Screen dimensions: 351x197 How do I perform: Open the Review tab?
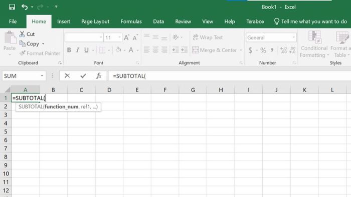183,21
